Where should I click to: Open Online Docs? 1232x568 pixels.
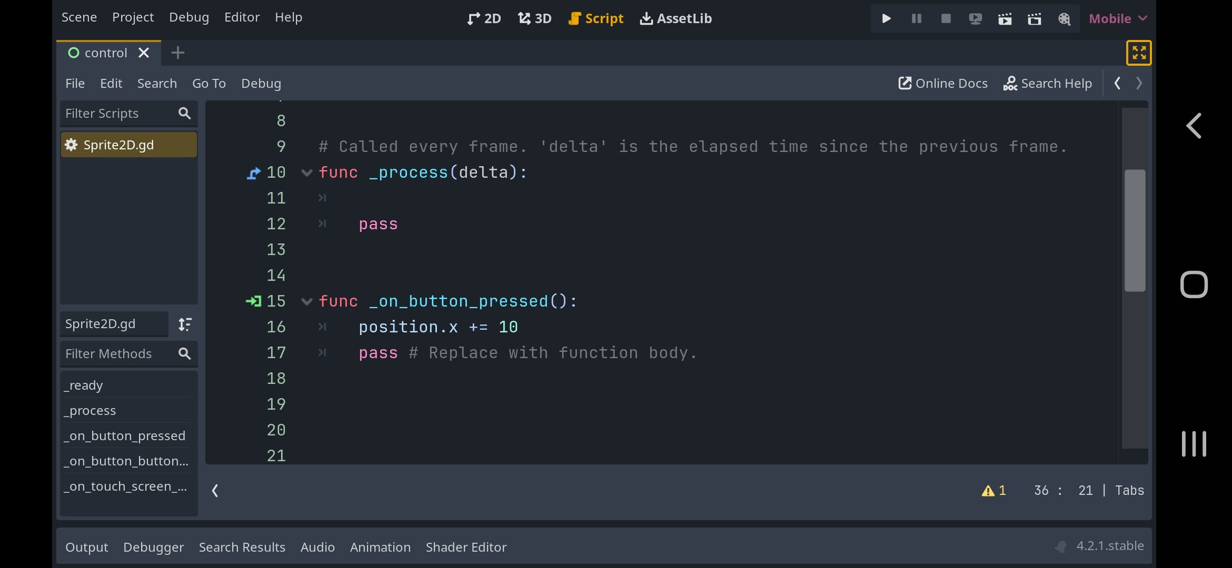(942, 84)
